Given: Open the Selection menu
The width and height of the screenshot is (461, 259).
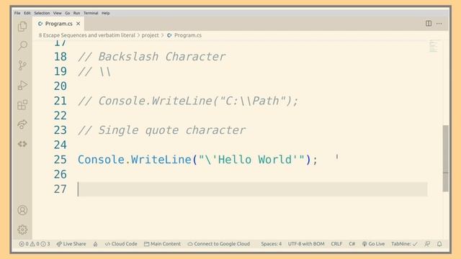Looking at the screenshot, I should coord(42,13).
